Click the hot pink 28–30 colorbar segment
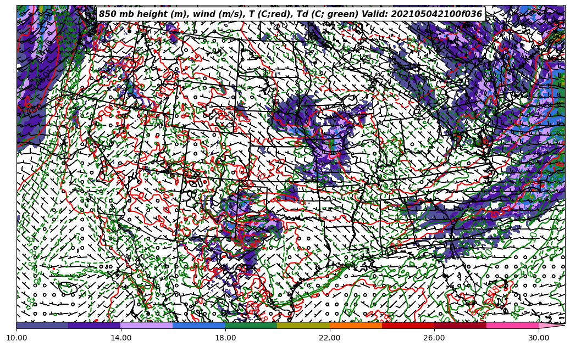570x347 pixels. [x=512, y=325]
